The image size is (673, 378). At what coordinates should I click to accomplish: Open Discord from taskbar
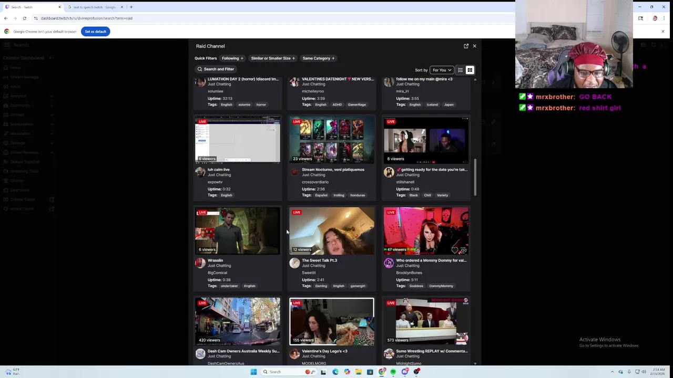(x=405, y=372)
